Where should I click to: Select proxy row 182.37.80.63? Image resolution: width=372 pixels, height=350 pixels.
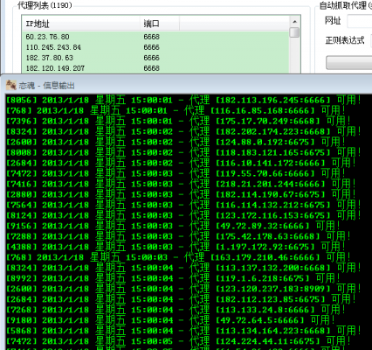[x=155, y=58]
